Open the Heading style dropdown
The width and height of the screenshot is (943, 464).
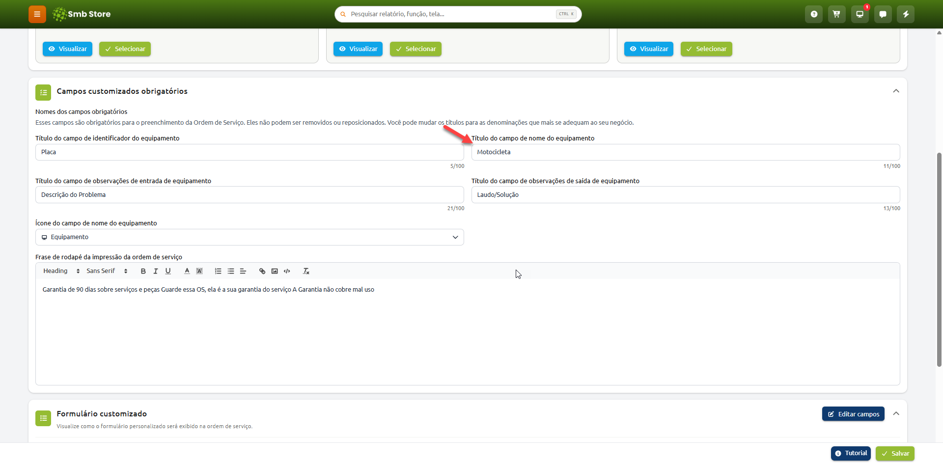point(61,271)
